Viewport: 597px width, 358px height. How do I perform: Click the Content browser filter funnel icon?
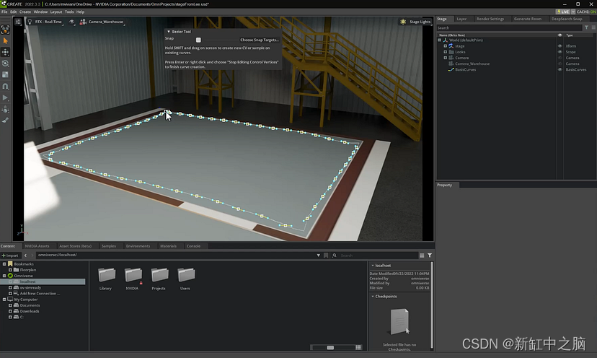click(x=430, y=256)
